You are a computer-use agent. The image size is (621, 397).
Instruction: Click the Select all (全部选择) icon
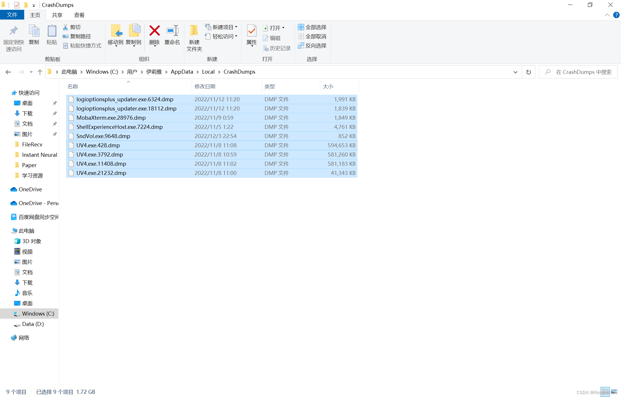[x=301, y=27]
